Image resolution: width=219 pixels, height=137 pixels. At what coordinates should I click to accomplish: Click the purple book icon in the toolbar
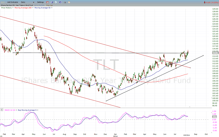52,2
